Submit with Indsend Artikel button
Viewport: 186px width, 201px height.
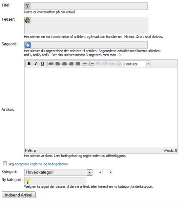pyautogui.click(x=19, y=195)
